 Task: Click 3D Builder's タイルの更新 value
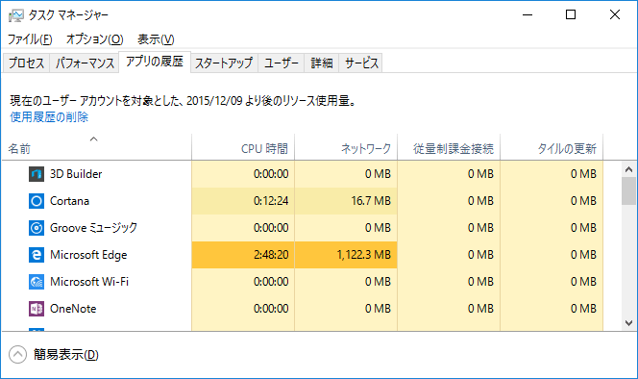click(x=583, y=174)
